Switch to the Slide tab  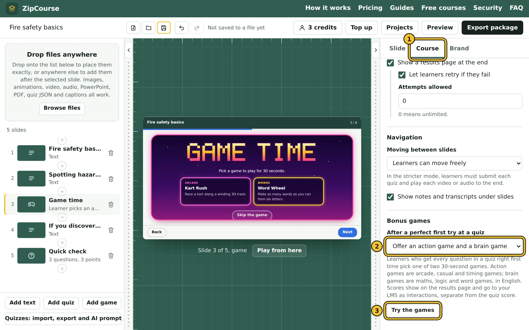[397, 48]
